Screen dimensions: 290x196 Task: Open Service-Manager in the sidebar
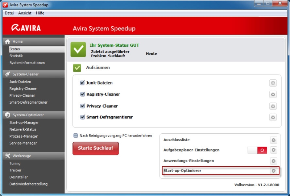pos(23,143)
